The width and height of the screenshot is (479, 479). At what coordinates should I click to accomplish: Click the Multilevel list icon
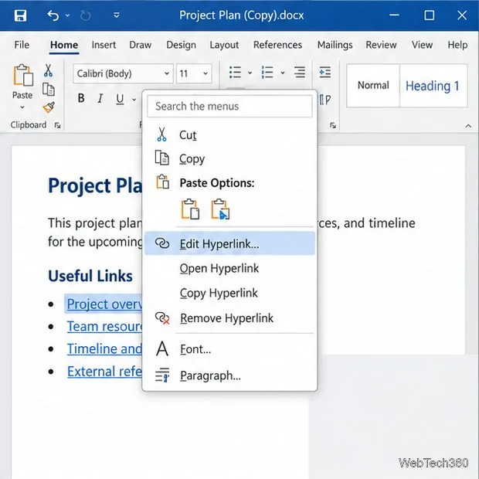click(x=300, y=73)
